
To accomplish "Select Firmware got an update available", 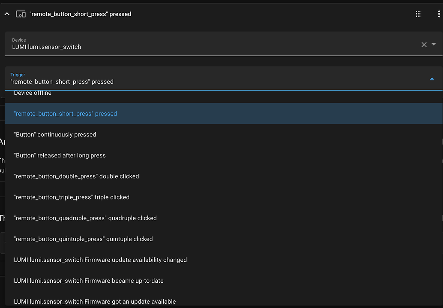I will (x=95, y=301).
